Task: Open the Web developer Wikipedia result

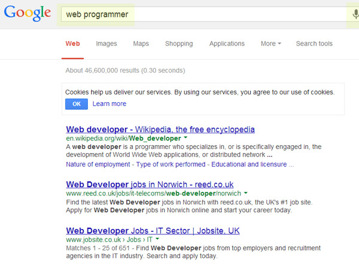Action: click(x=160, y=130)
